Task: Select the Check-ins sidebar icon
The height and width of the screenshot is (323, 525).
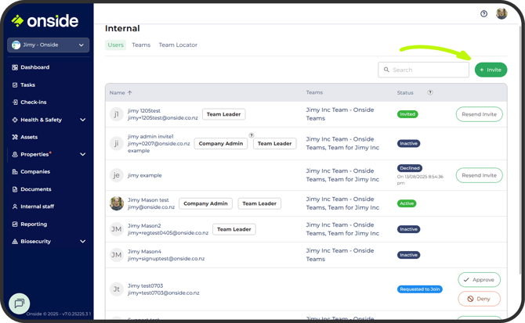Action: (16, 102)
